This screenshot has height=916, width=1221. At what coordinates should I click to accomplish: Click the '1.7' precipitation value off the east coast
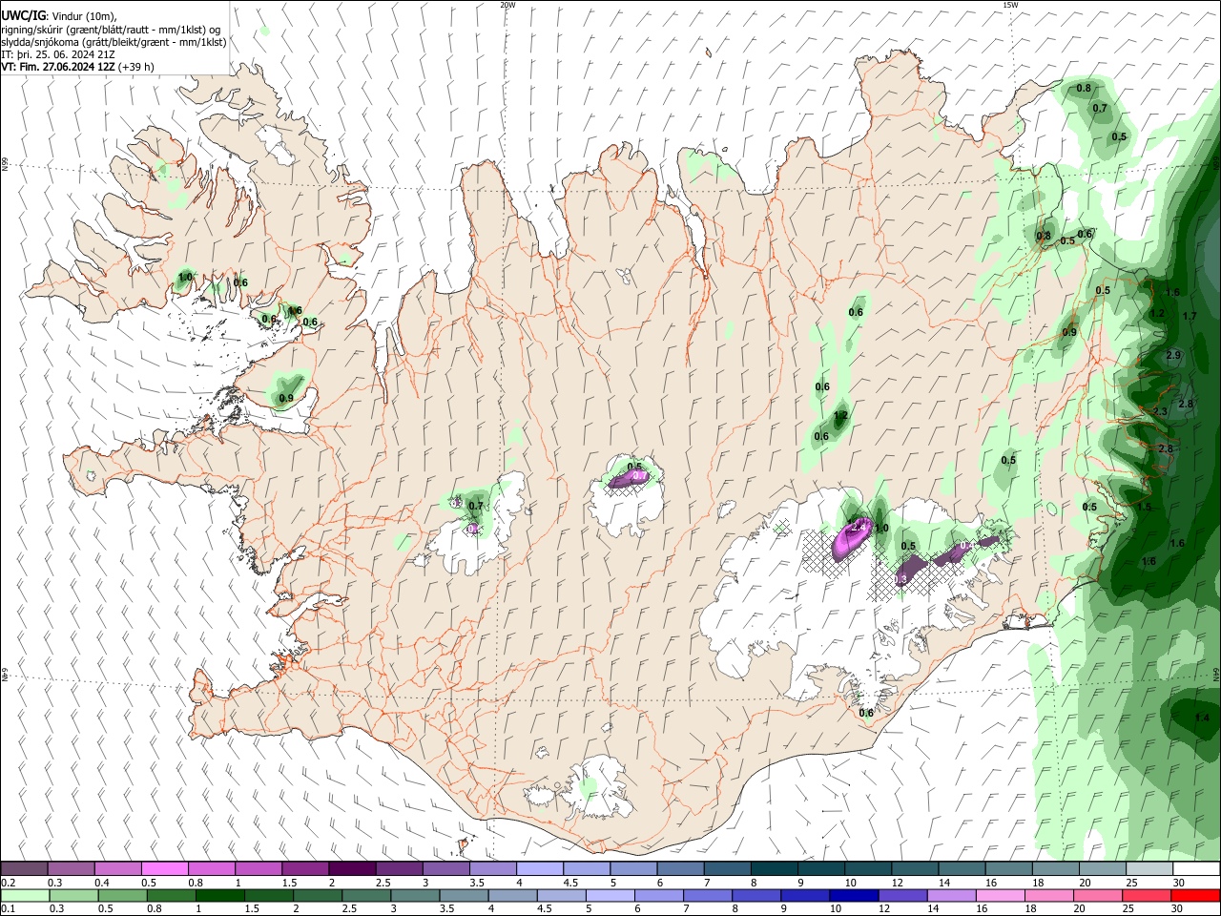tap(1190, 316)
